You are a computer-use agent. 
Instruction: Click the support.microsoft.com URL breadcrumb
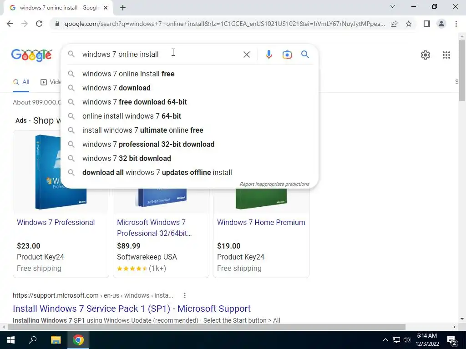click(x=93, y=295)
